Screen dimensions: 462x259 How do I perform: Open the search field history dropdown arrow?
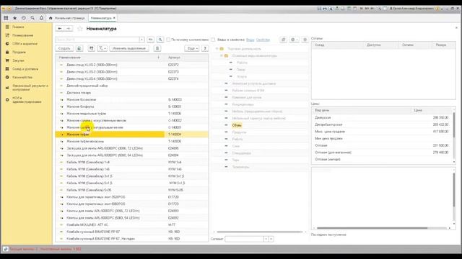pos(141,40)
